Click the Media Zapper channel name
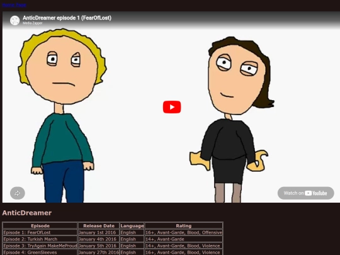The image size is (340, 255). point(33,23)
